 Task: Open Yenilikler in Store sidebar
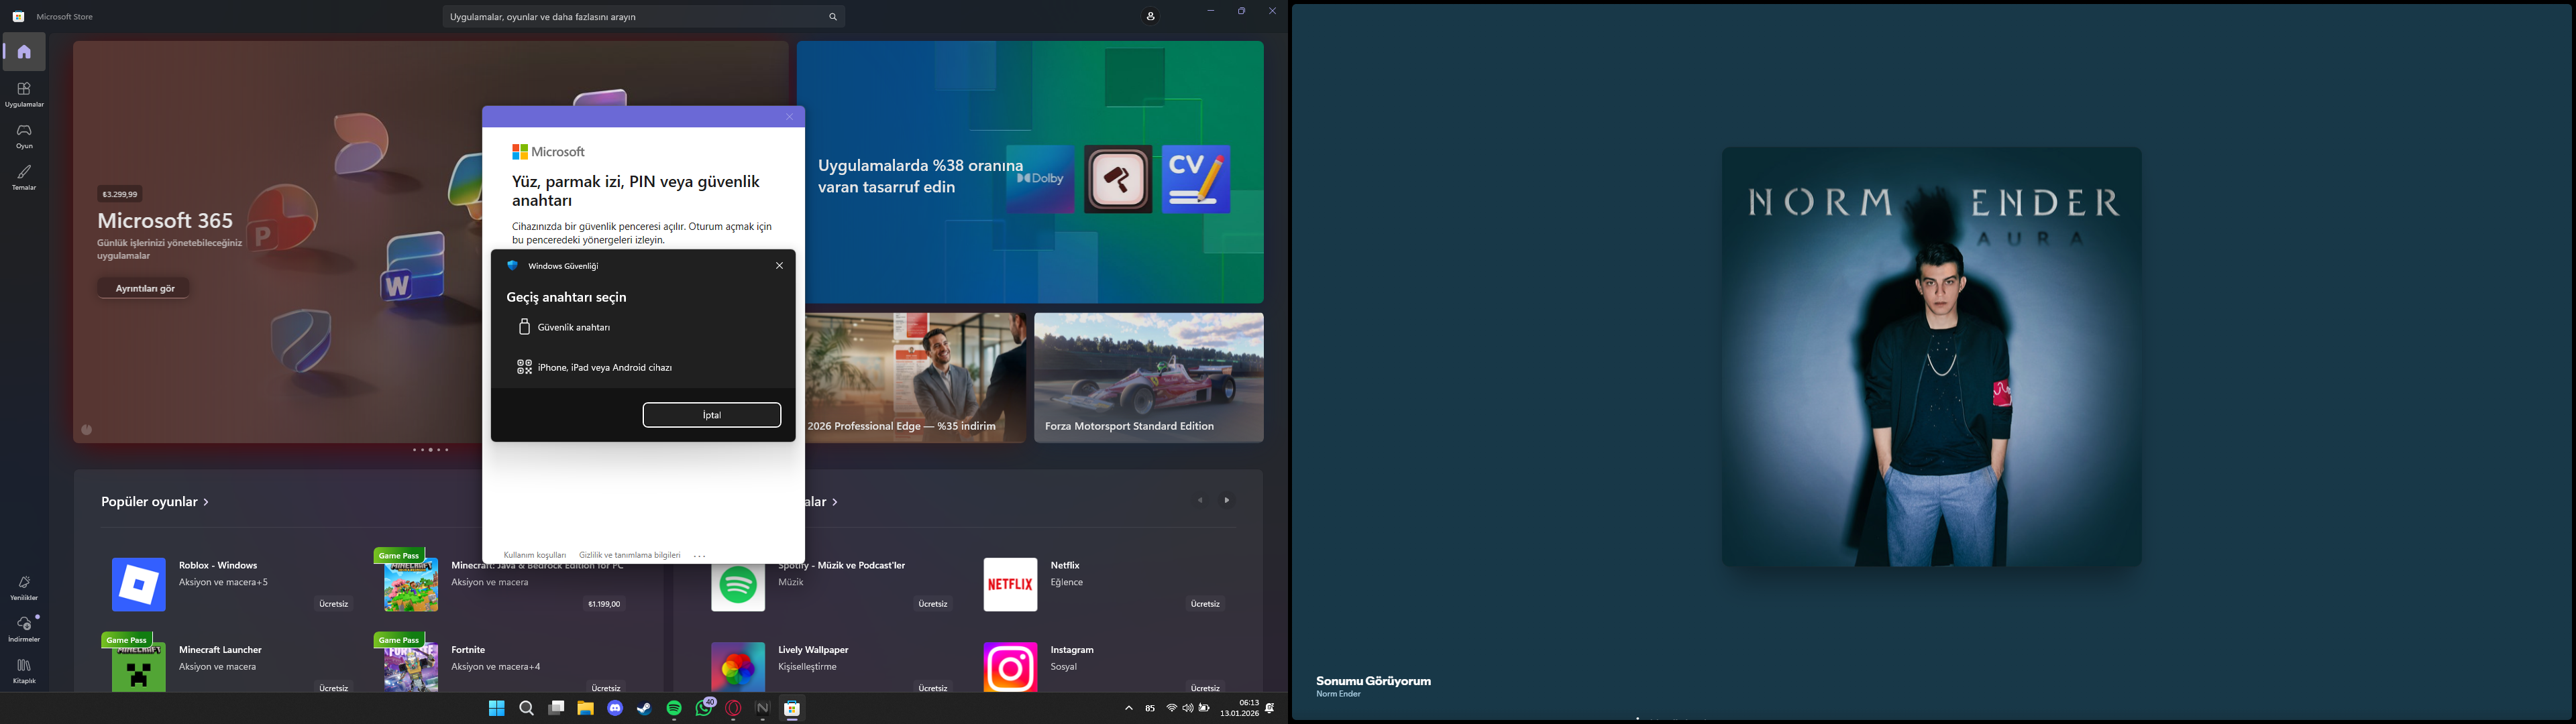(x=24, y=588)
